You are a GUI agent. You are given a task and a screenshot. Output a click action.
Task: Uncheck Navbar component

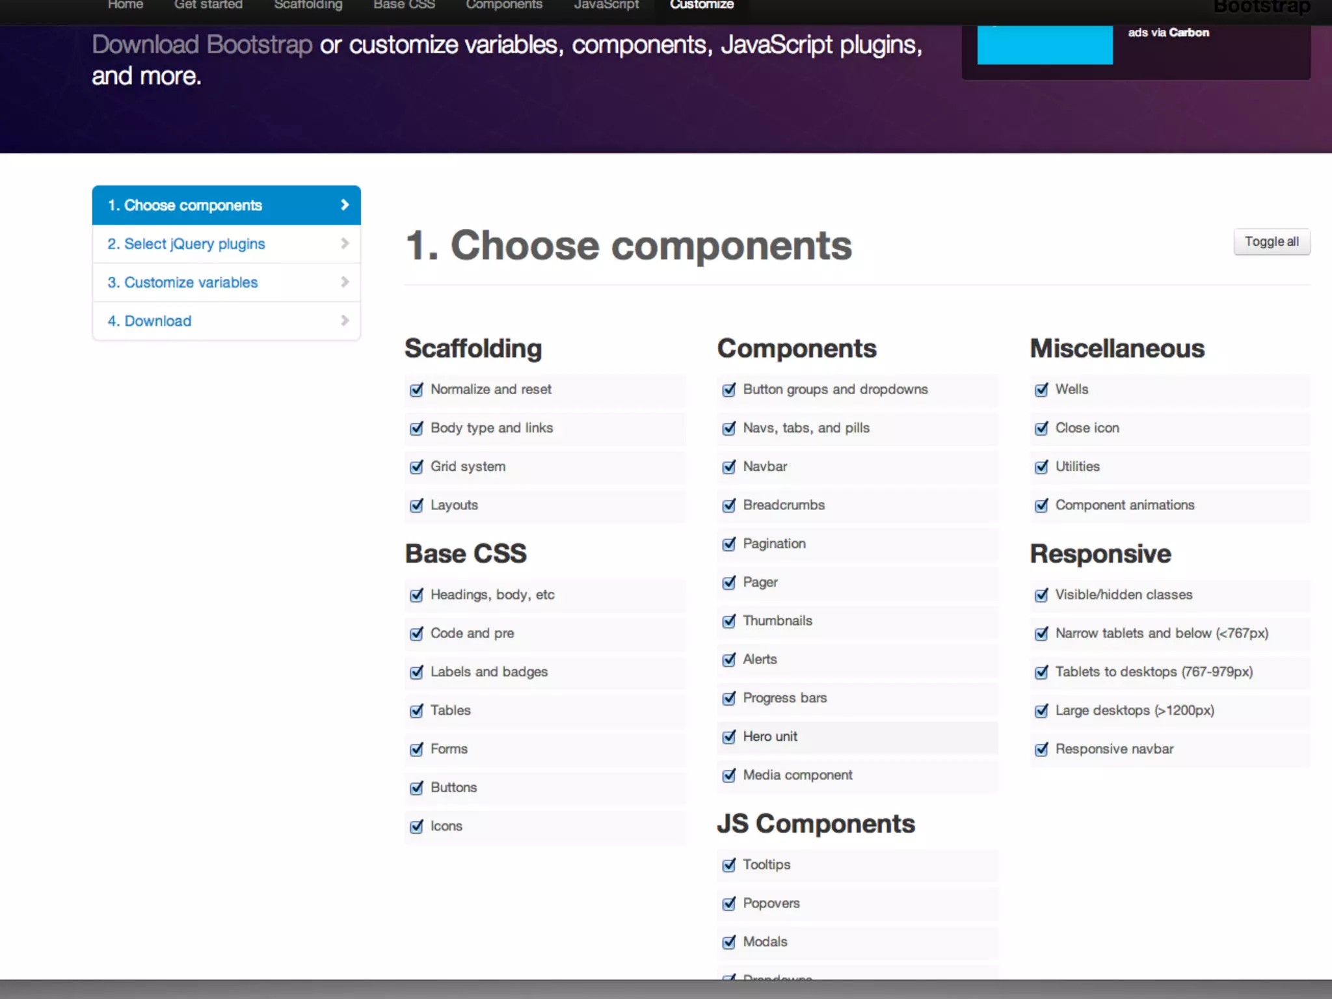tap(729, 466)
